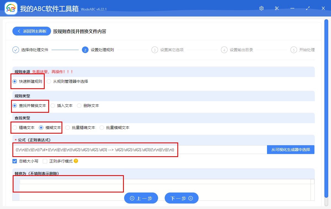This screenshot has height=209, width=331.
Task: Maximize the application window
Action: [308, 8]
